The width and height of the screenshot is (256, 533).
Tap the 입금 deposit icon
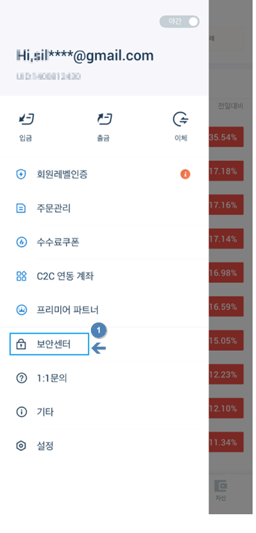26,120
